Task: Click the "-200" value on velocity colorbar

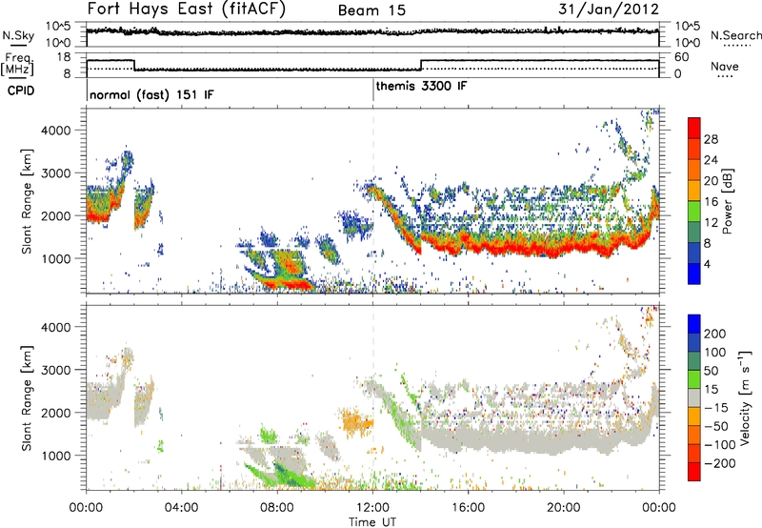Action: pyautogui.click(x=718, y=463)
